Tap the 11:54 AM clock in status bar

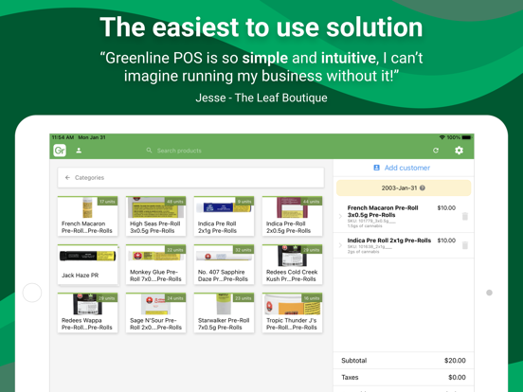(x=63, y=137)
